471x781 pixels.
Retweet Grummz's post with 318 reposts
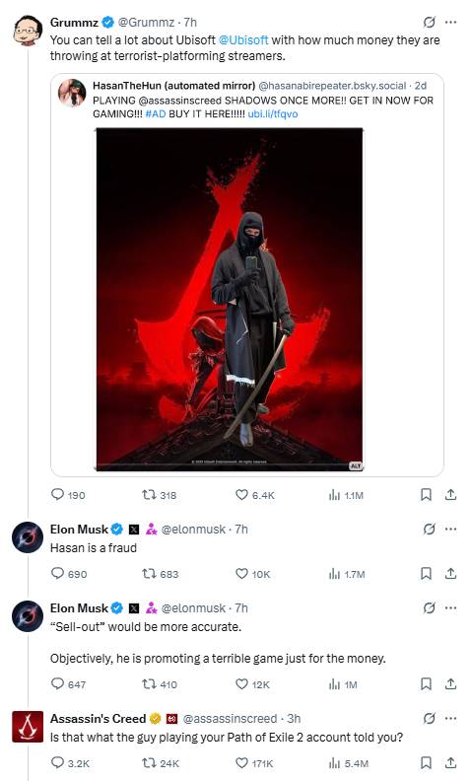pyautogui.click(x=159, y=495)
